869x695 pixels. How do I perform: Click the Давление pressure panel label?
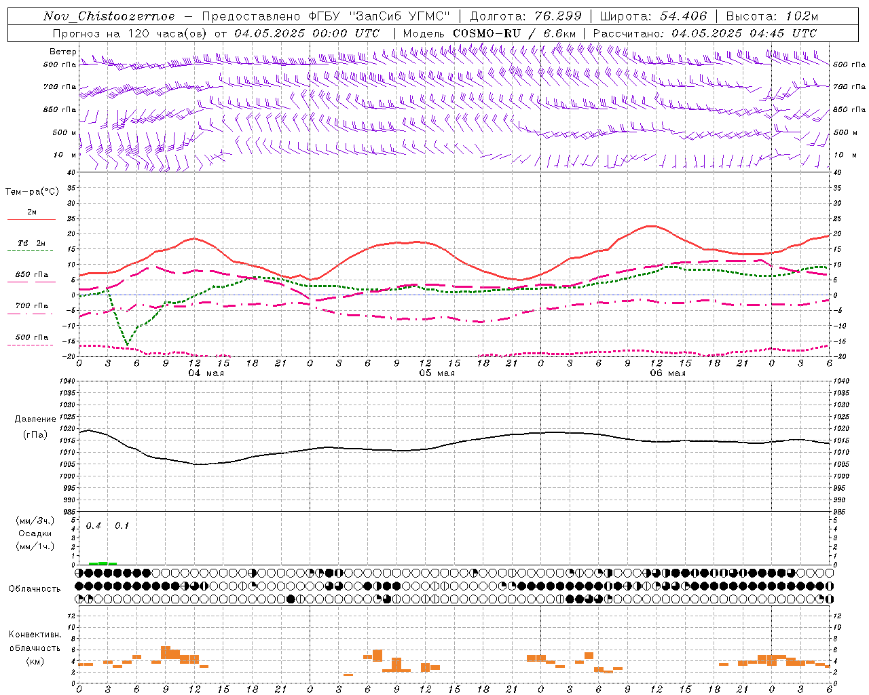click(35, 419)
